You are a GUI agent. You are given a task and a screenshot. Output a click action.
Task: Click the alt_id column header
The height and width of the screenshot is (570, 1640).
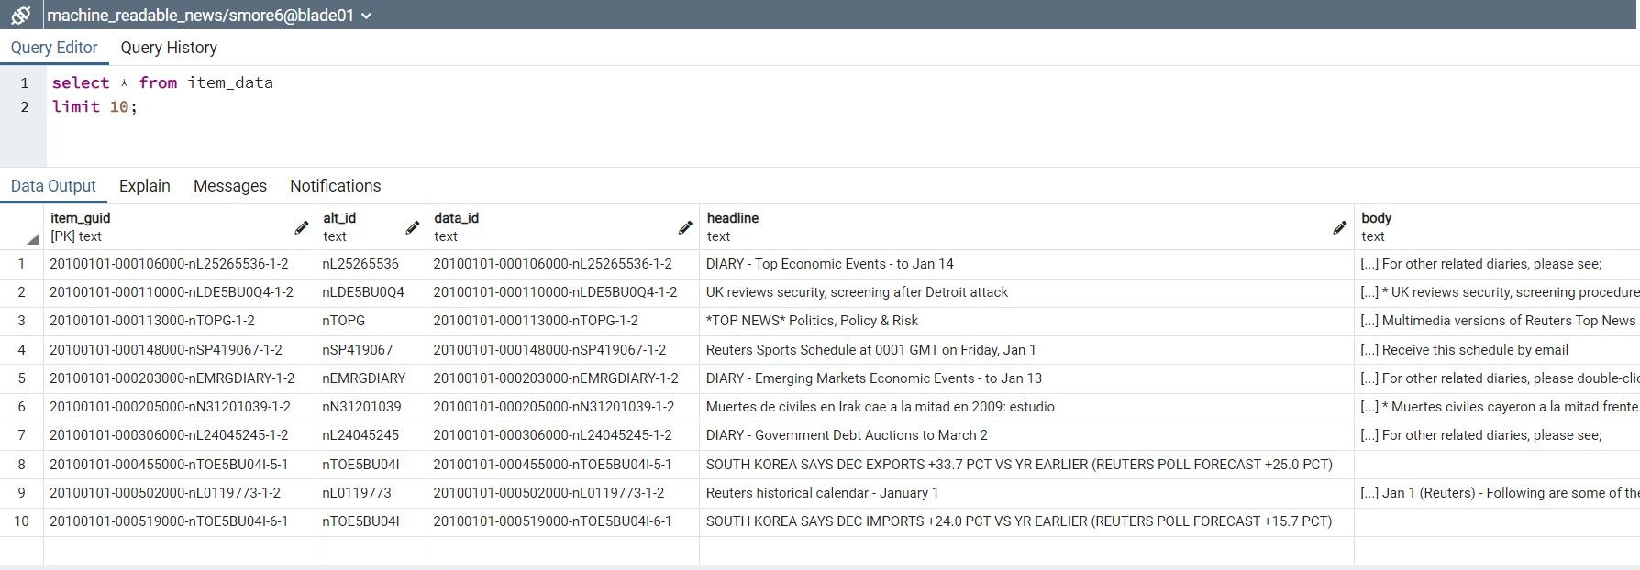point(371,227)
